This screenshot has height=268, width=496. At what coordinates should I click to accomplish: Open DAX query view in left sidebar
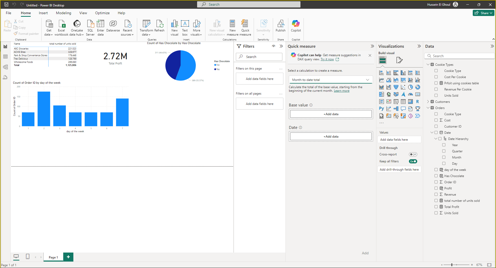pos(5,77)
